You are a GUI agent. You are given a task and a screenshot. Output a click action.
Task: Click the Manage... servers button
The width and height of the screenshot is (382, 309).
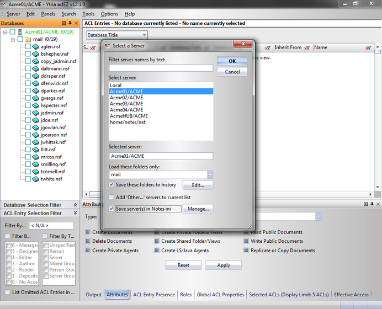coord(198,209)
